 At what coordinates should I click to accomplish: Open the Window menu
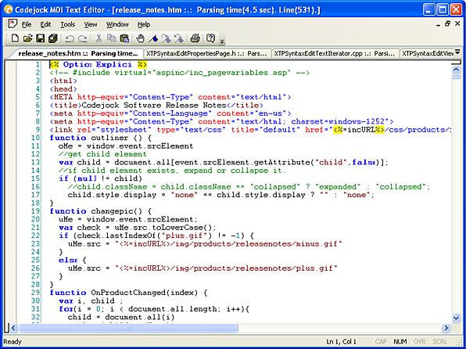pos(117,24)
